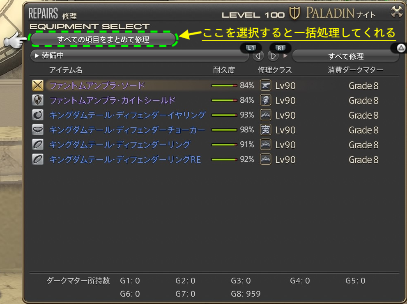Click the Paladin shield job icon in header

(294, 13)
